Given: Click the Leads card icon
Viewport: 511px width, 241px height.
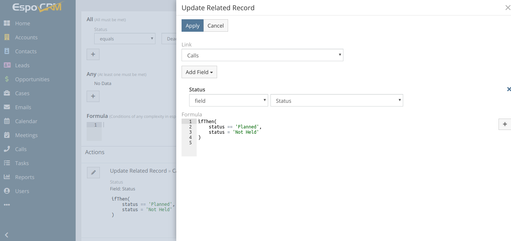Looking at the screenshot, I should click(x=7, y=65).
